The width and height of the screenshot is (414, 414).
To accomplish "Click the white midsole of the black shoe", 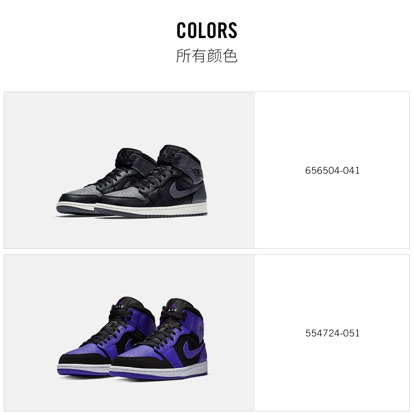I will [x=151, y=208].
